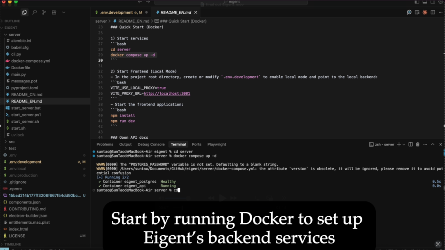
Task: Switch to the Problems panel tab
Action: tap(105, 145)
